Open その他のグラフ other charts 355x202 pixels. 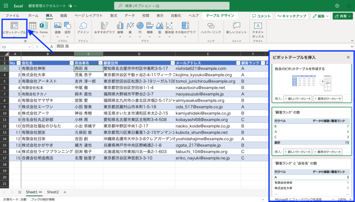[185, 26]
